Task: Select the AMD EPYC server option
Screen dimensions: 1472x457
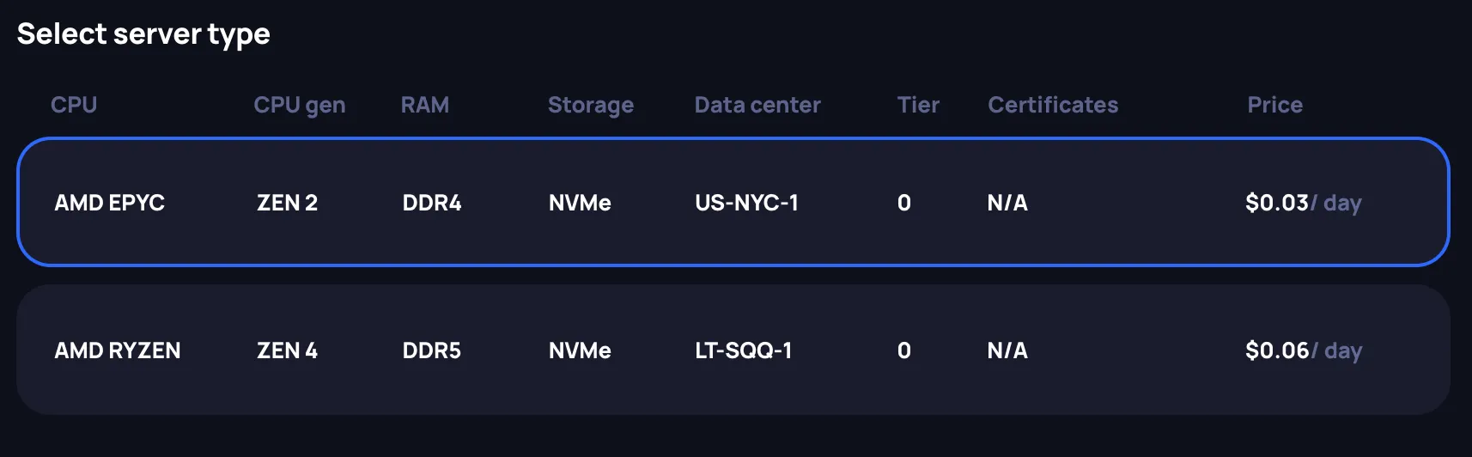Action: pos(110,203)
